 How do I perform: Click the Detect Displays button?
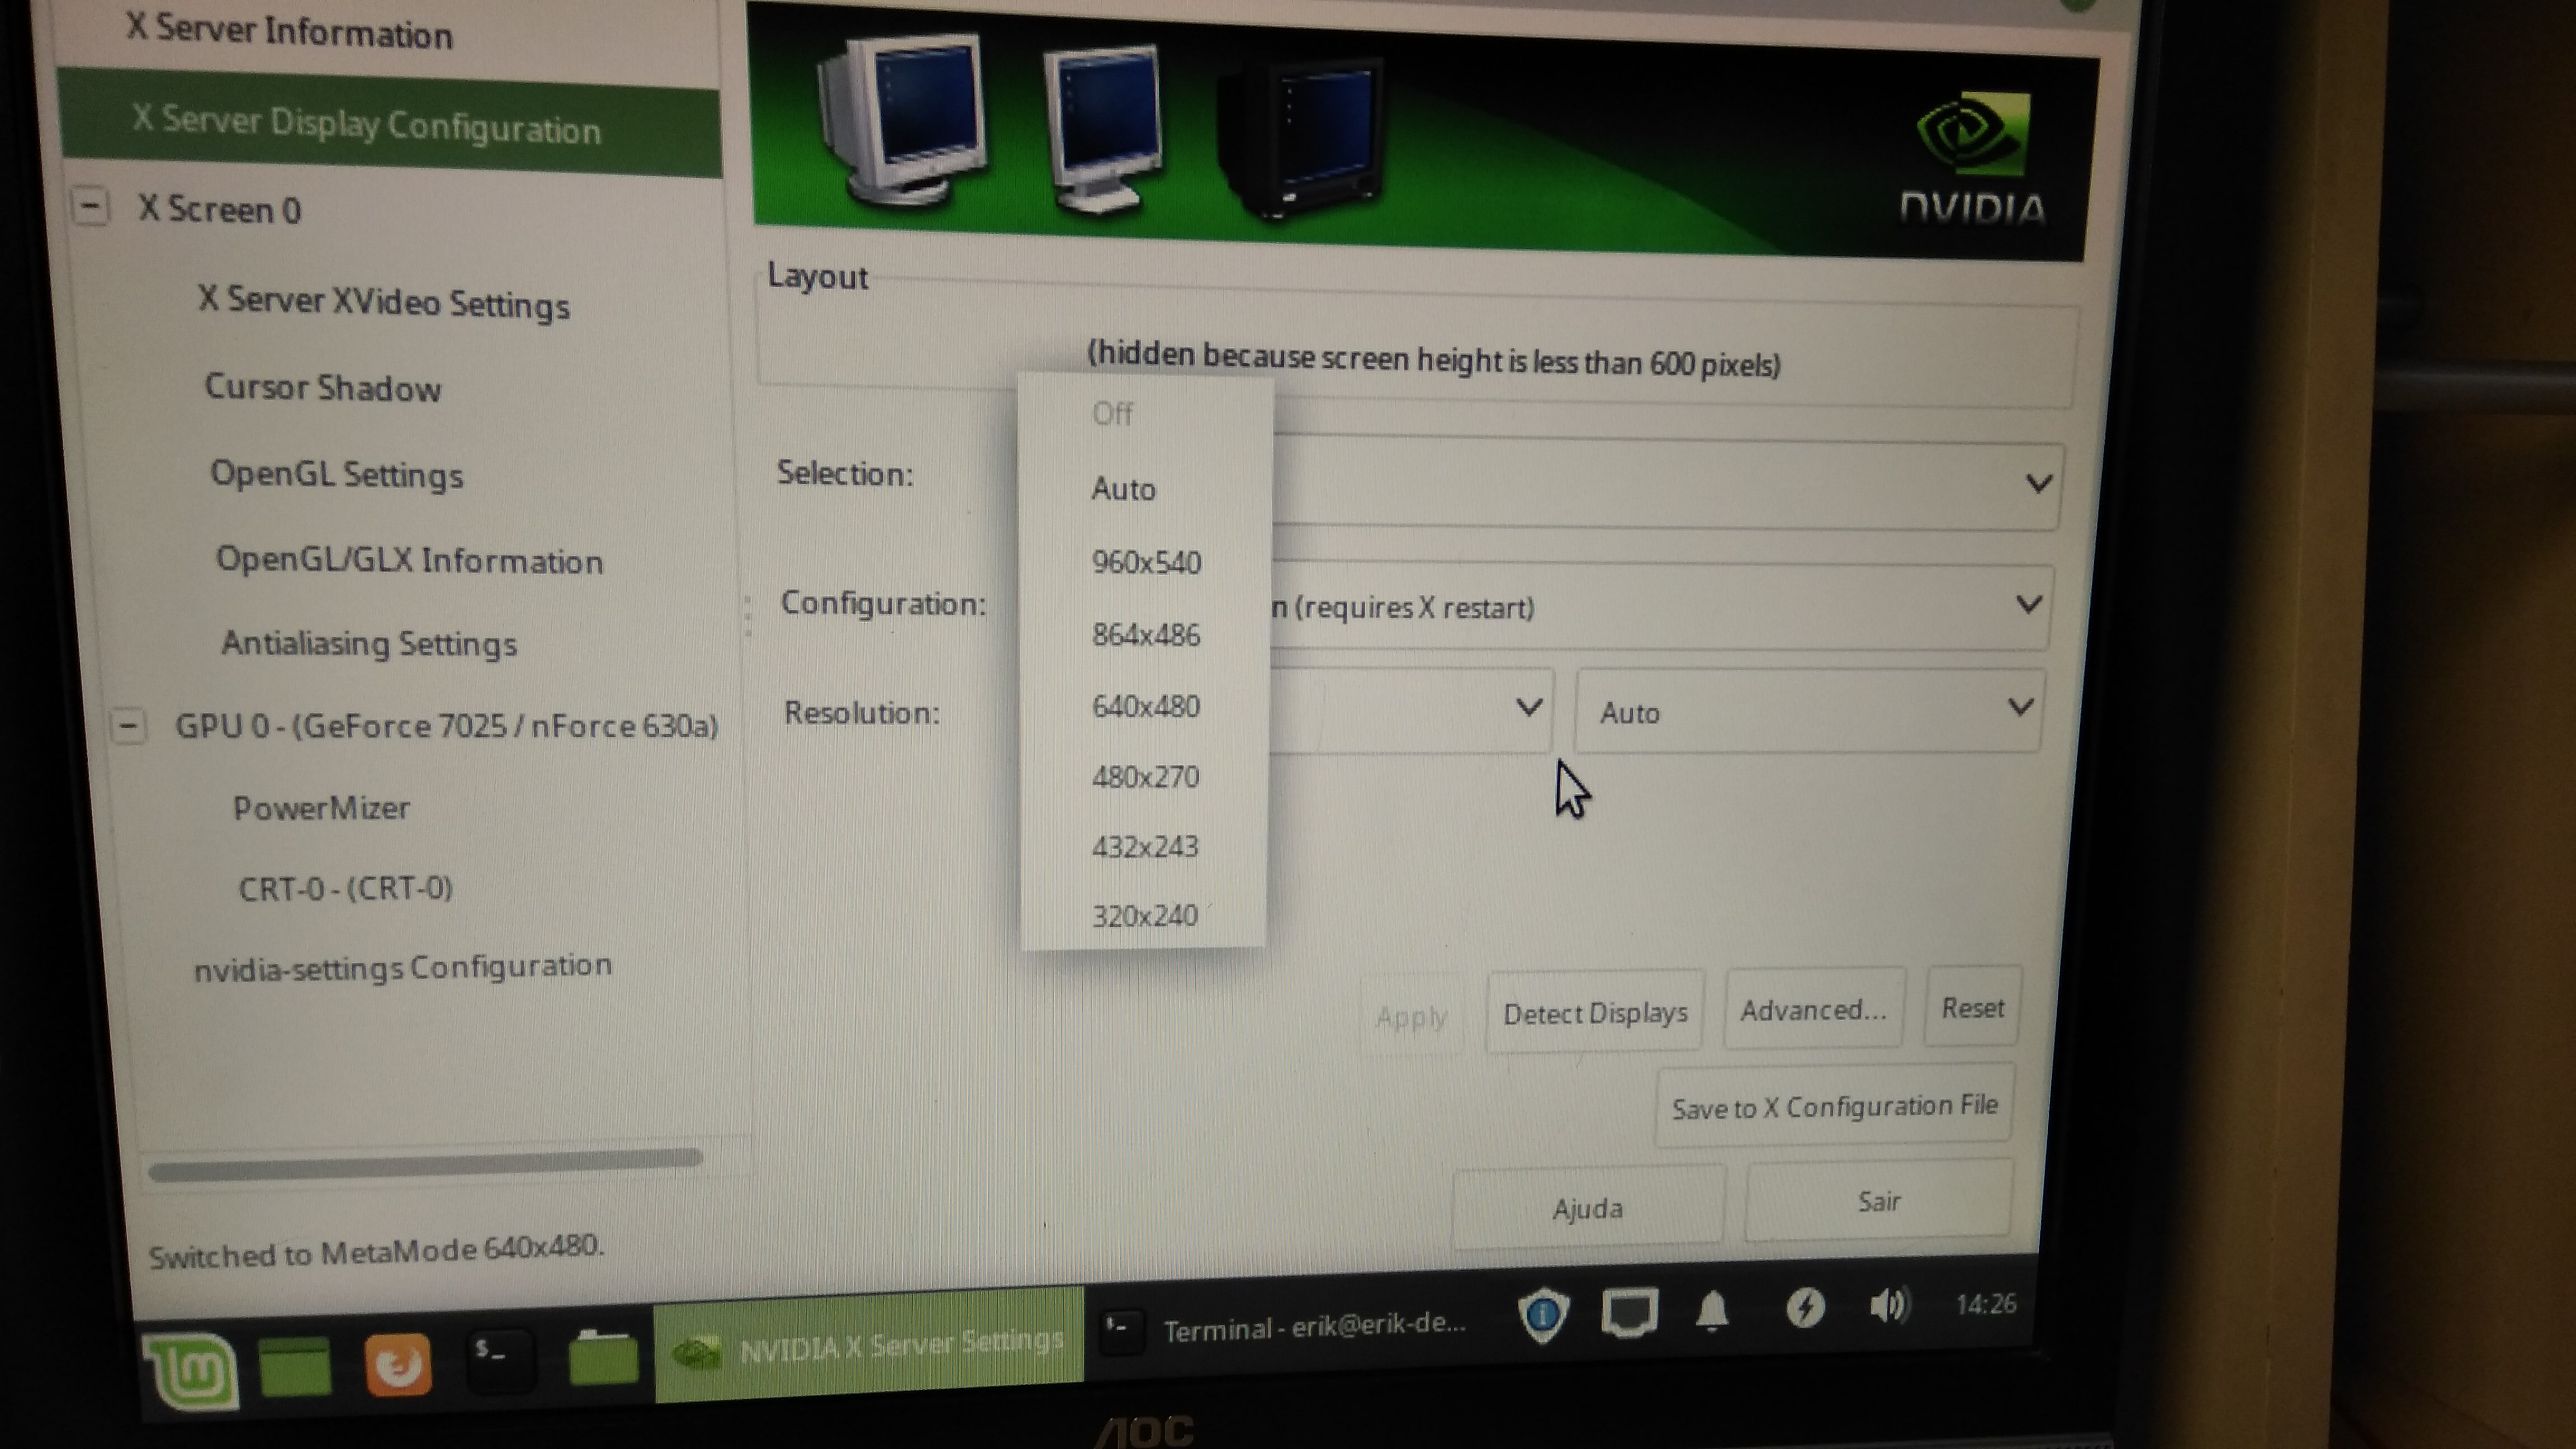[1594, 1013]
